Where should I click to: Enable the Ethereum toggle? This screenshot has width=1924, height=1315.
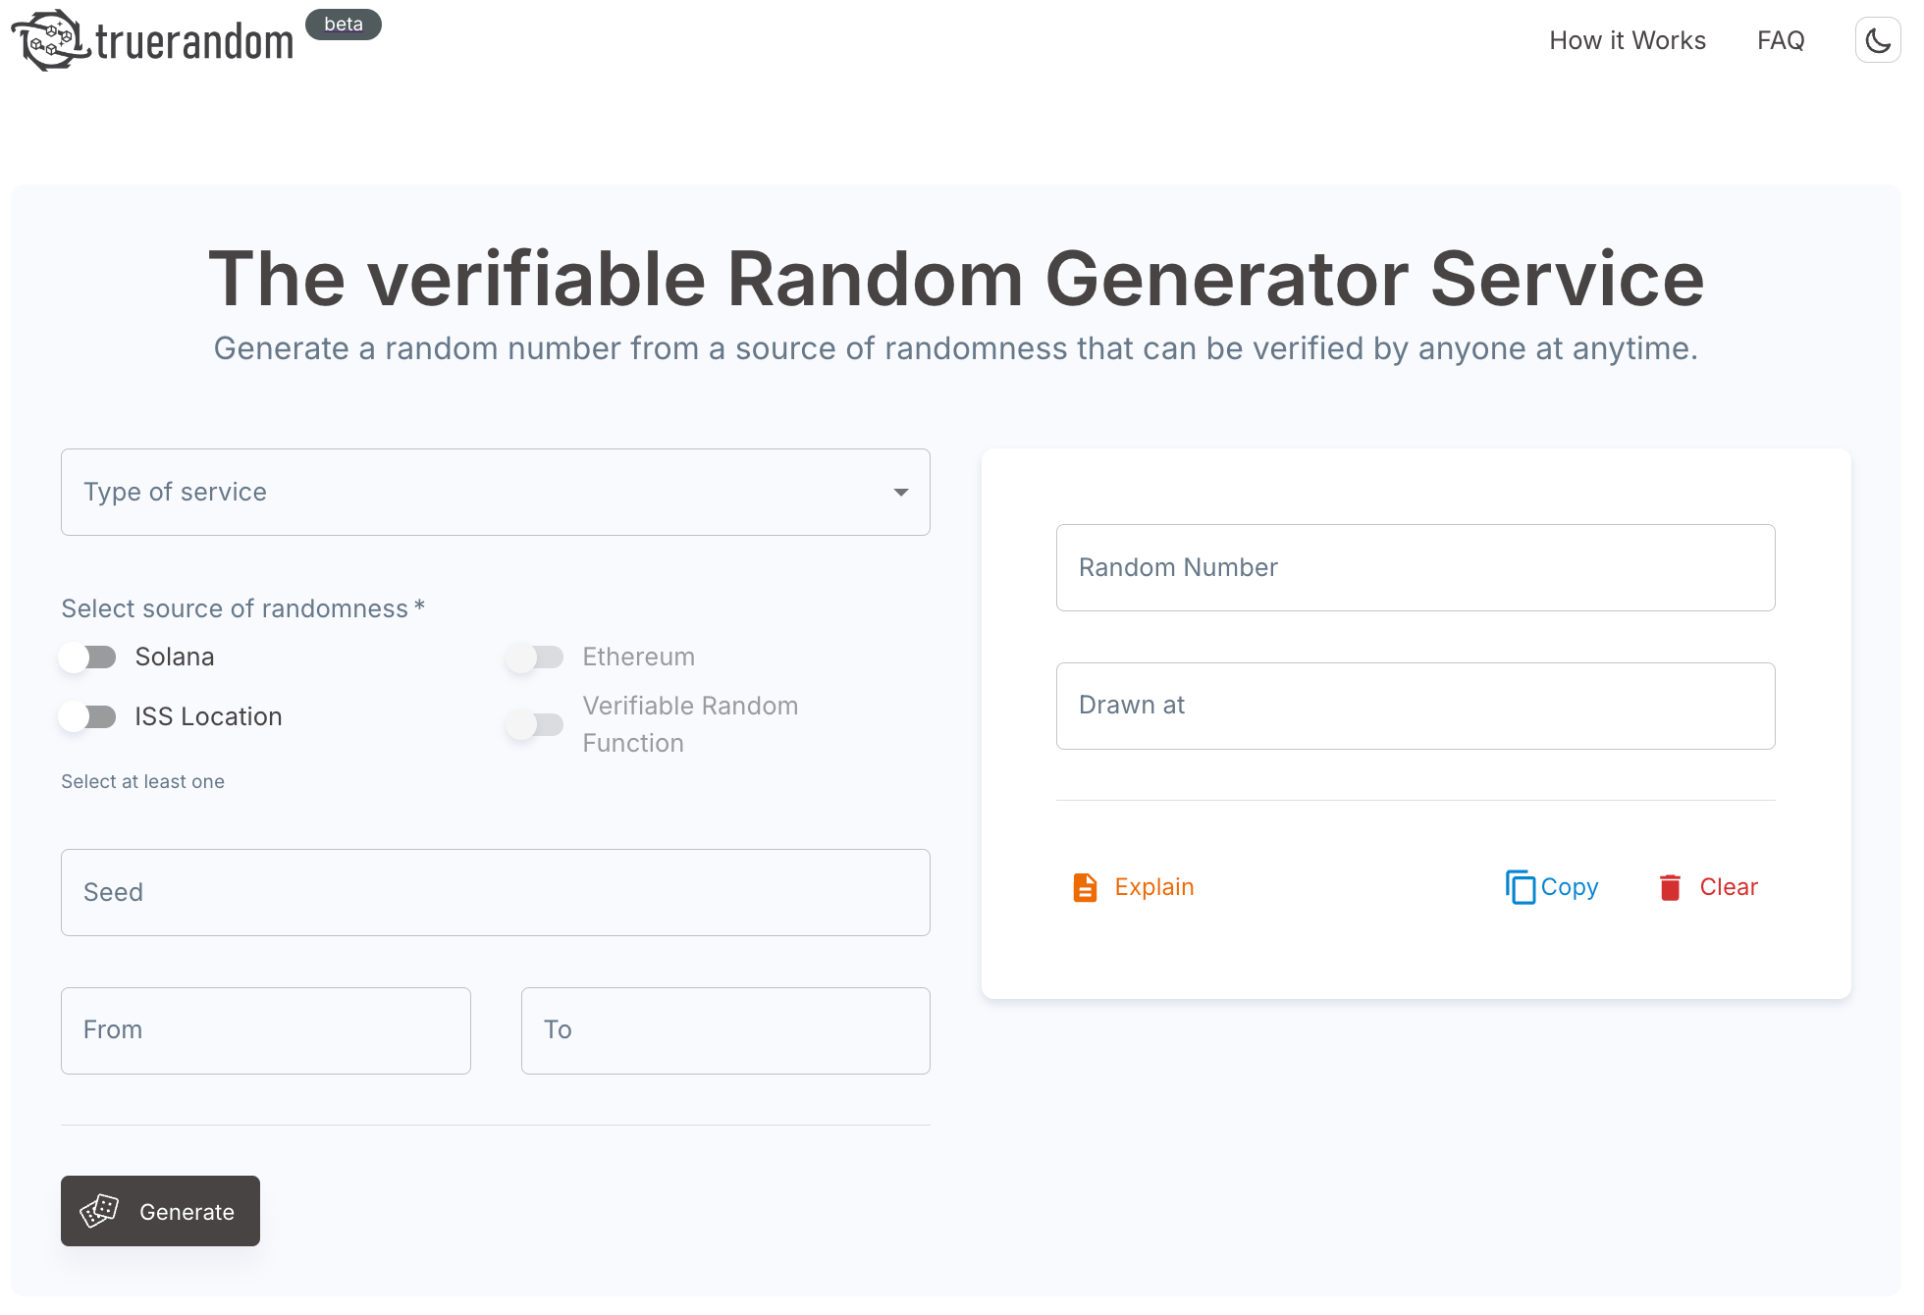click(x=536, y=657)
